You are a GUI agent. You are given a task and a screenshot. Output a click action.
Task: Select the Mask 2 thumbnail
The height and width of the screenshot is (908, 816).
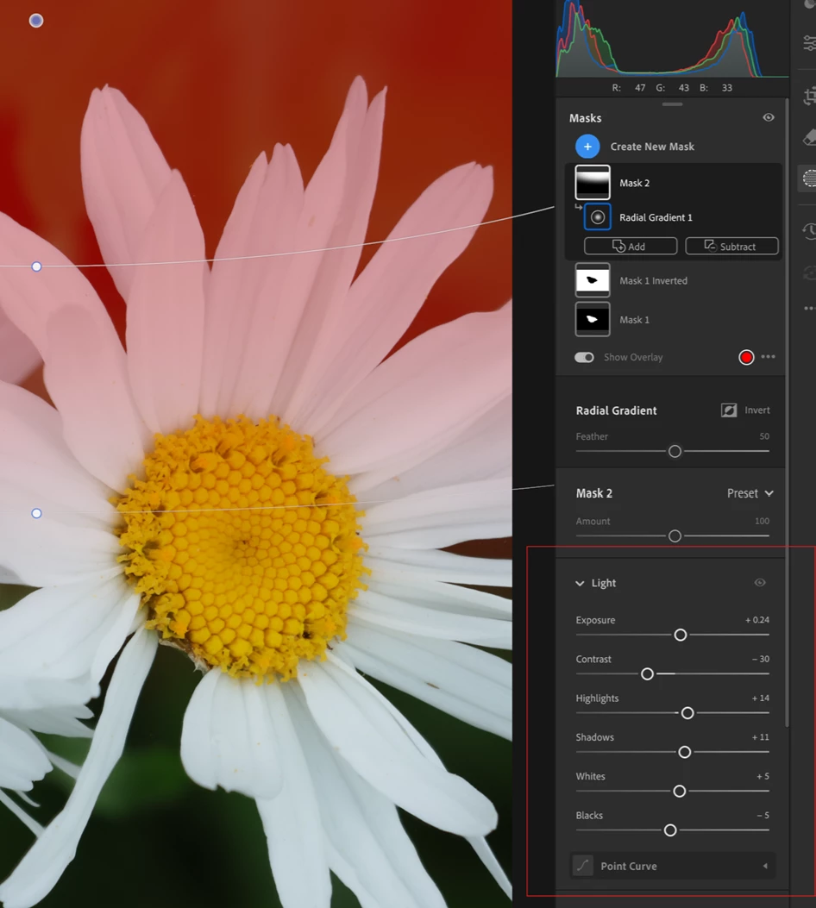tap(593, 183)
